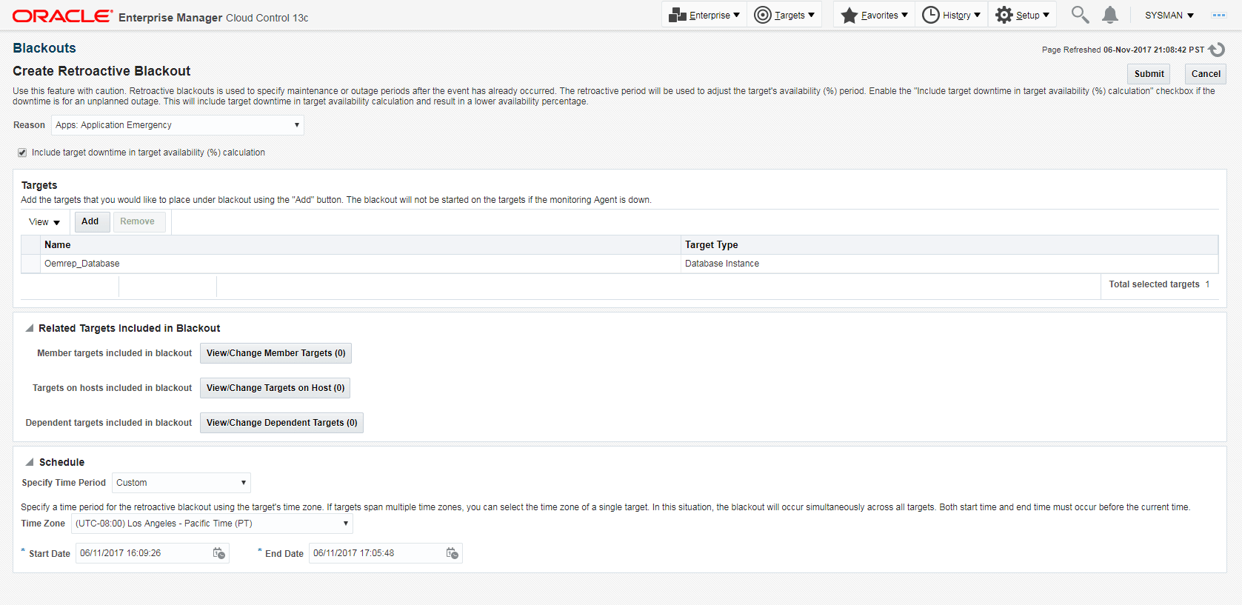Refresh page with the circular arrow icon

1216,50
